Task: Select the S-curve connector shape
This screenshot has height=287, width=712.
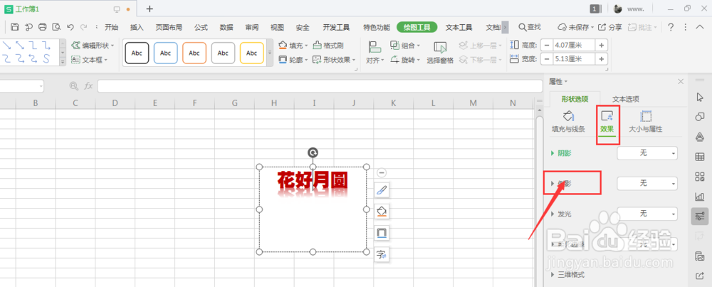Action: point(46,58)
